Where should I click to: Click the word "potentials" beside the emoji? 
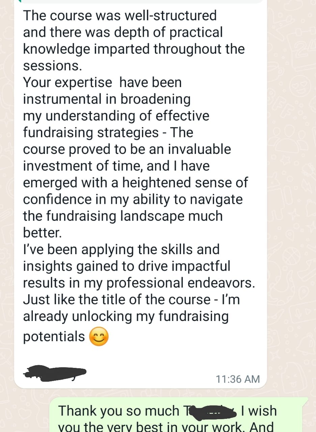point(54,336)
